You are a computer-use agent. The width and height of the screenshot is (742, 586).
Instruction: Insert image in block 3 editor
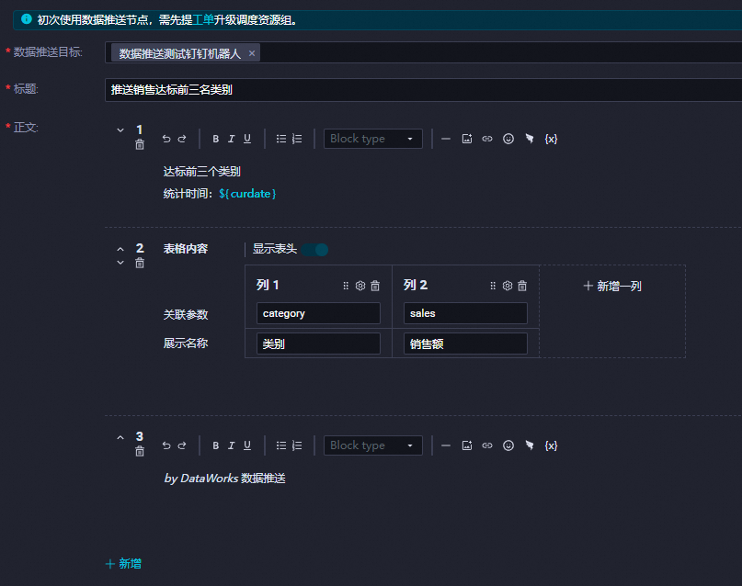(466, 445)
